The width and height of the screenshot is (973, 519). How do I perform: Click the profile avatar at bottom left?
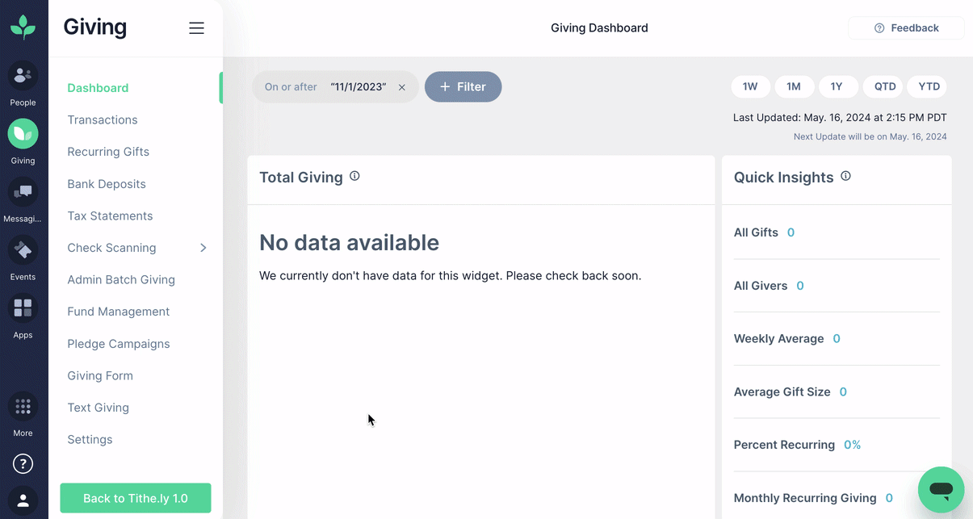coord(23,500)
